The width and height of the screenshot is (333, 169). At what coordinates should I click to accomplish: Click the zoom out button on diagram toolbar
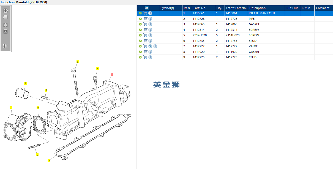click(x=6, y=17)
